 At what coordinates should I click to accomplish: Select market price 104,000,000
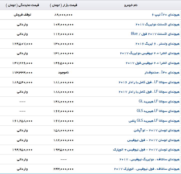(x=64, y=25)
